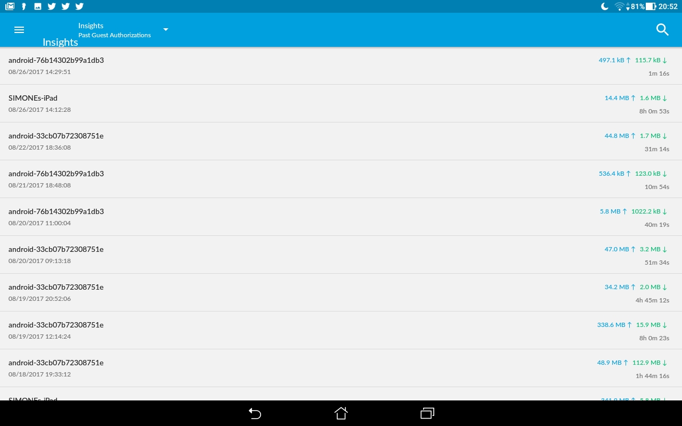Screen dimensions: 682x426
Task: Select the entry dated 08/22/2017 18:36:08
Action: pyautogui.click(x=341, y=142)
